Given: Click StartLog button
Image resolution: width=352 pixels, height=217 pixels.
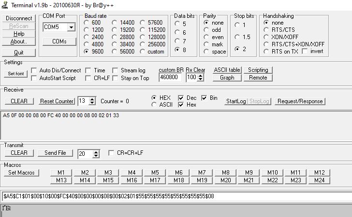Looking at the screenshot, I should (236, 101).
